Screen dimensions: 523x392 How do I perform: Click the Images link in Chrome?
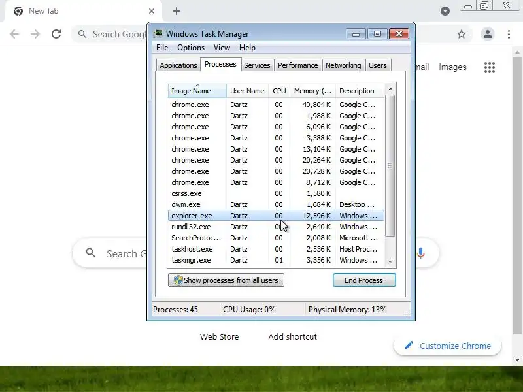[452, 67]
